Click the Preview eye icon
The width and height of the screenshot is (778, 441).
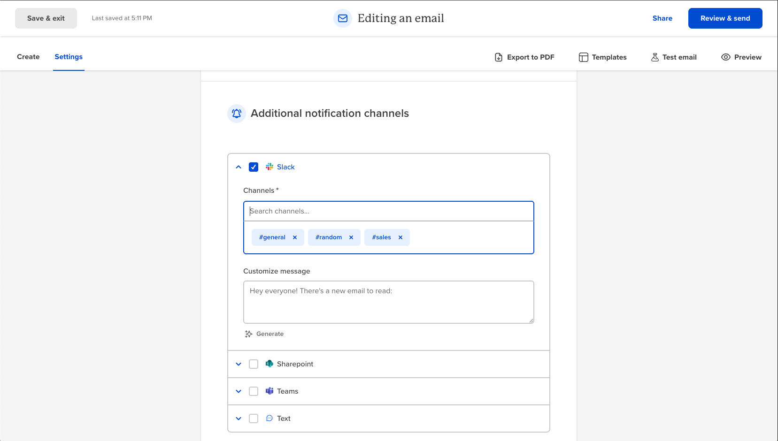[x=726, y=57]
